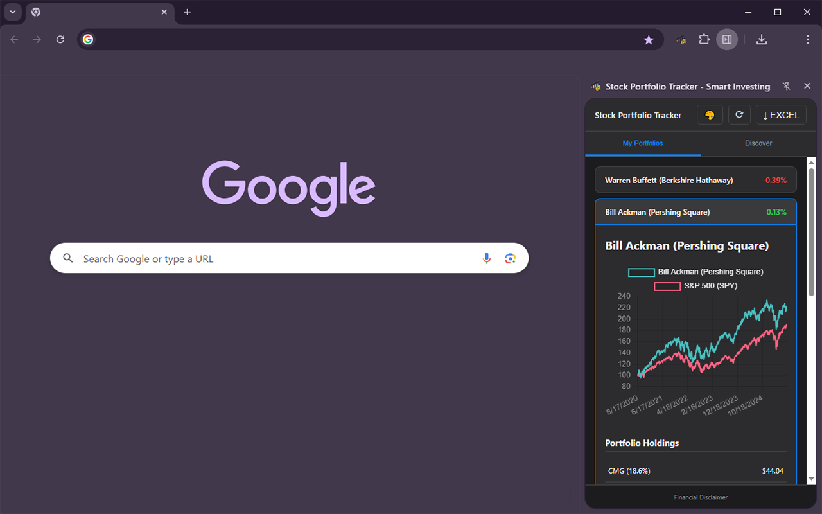Expand the Warren Buffett (Berkshire Hathaway) portfolio
The image size is (822, 514).
click(x=695, y=181)
